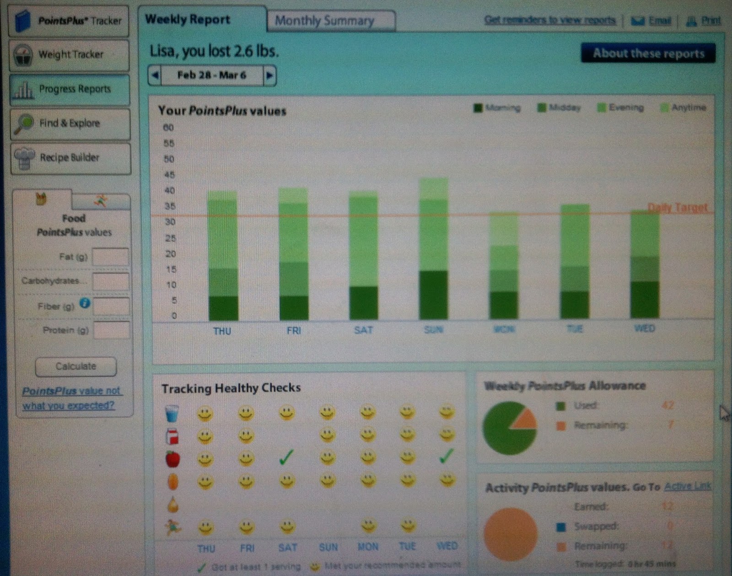The width and height of the screenshot is (732, 576).
Task: Click the oil bottle healthy check icon
Action: [172, 505]
